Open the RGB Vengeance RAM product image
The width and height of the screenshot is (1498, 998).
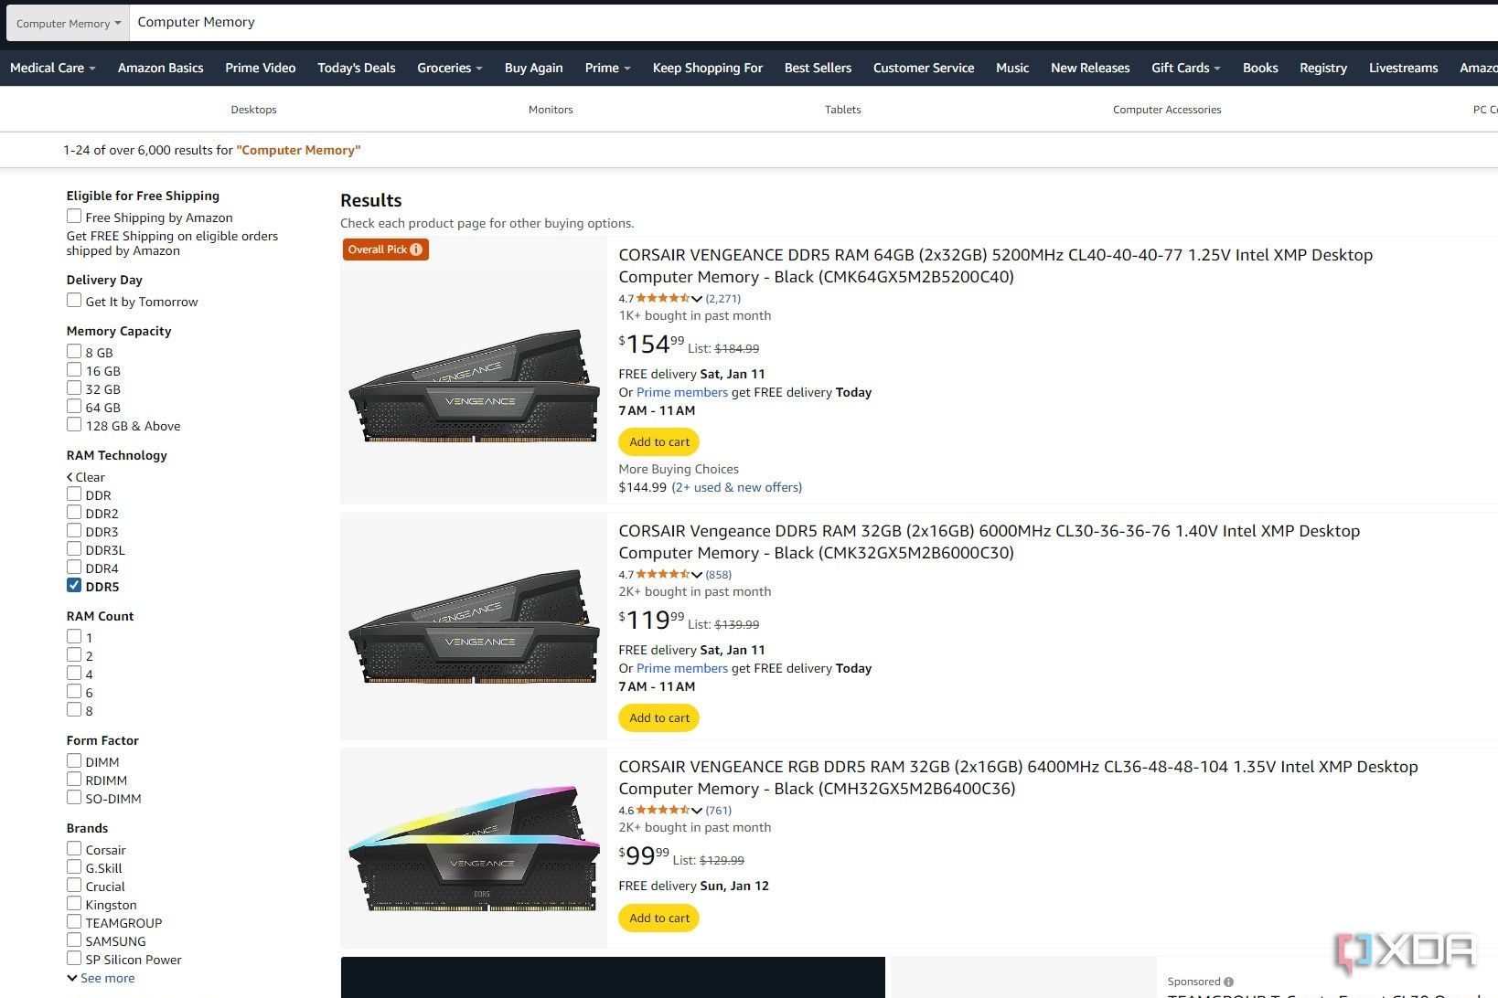point(474,846)
